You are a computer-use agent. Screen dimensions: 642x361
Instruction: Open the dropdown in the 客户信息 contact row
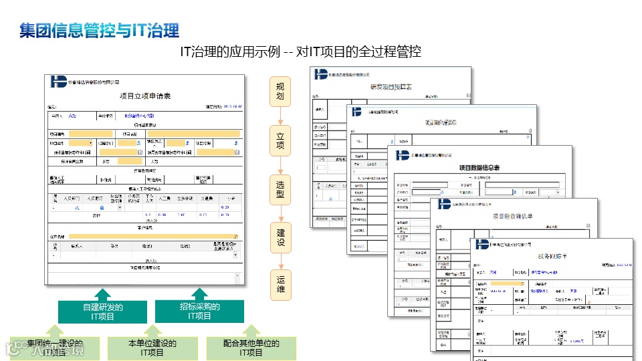(x=236, y=255)
